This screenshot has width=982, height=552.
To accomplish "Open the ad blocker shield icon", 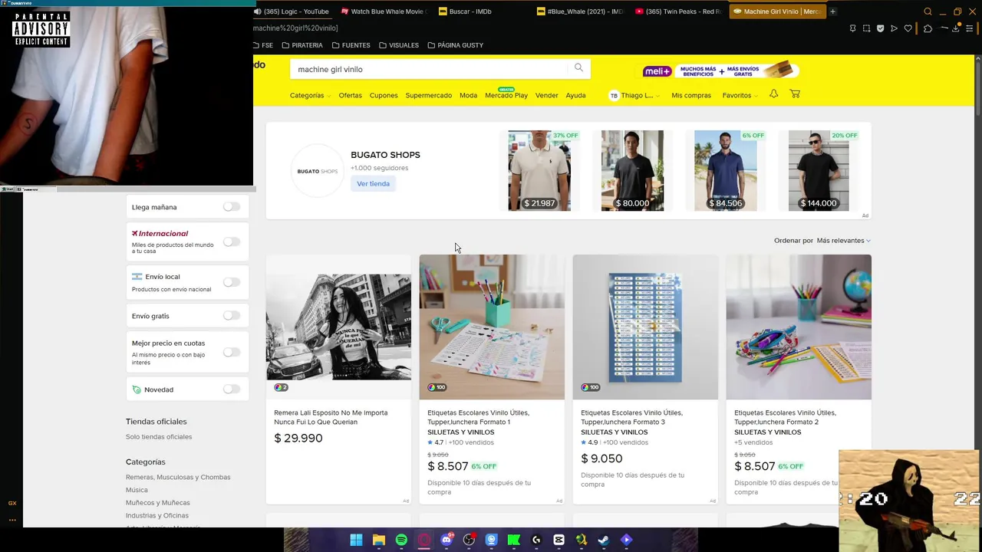I will point(880,28).
